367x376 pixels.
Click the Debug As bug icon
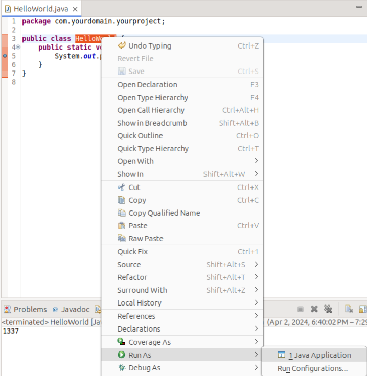tap(122, 368)
